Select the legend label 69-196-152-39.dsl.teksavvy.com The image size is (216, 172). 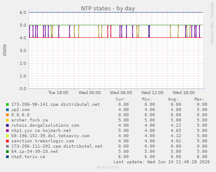tap(50, 136)
